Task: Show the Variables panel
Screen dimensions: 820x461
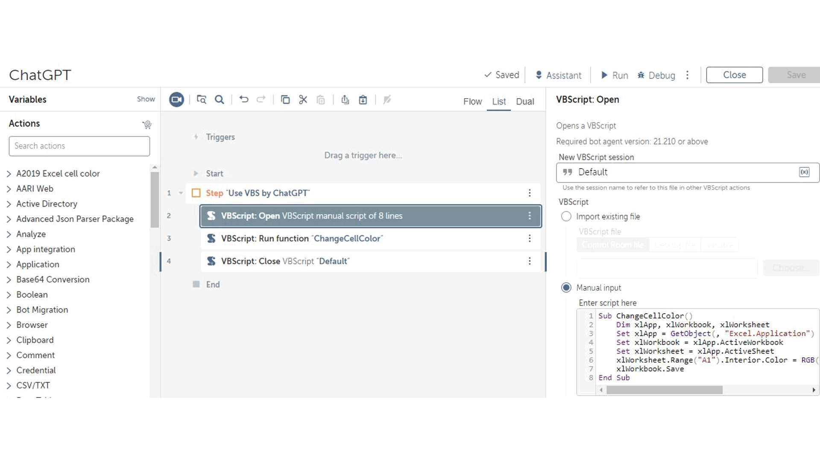Action: tap(146, 99)
